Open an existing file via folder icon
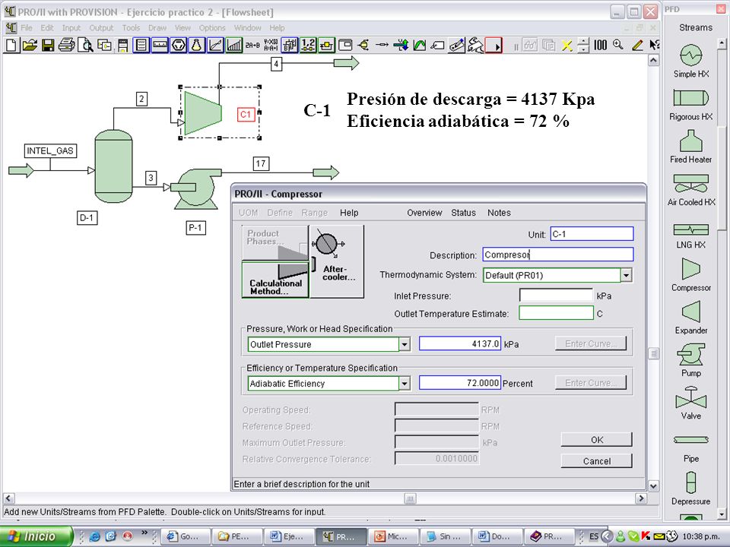This screenshot has width=730, height=547. click(x=30, y=45)
